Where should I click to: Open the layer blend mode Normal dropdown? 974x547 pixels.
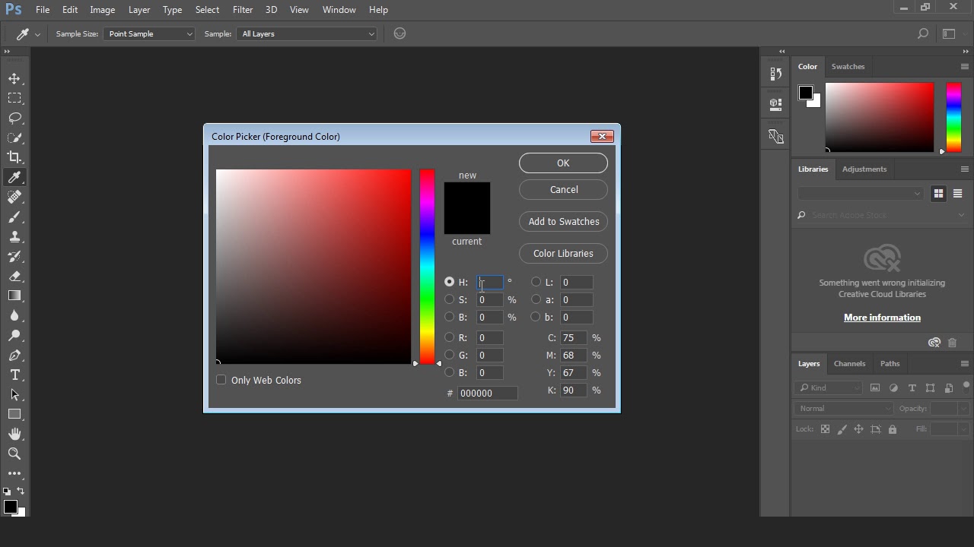(844, 409)
